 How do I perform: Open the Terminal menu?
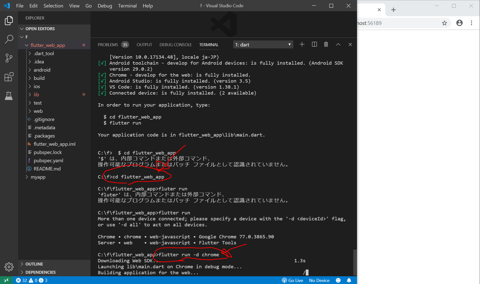tap(127, 6)
